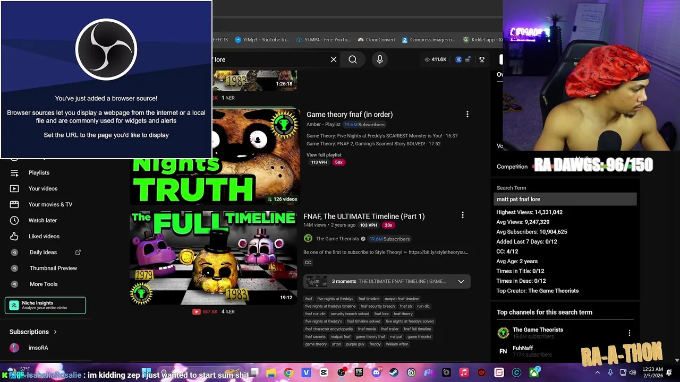This screenshot has width=680, height=382.
Task: Open The Game Theorists channel under video
Action: [337, 239]
